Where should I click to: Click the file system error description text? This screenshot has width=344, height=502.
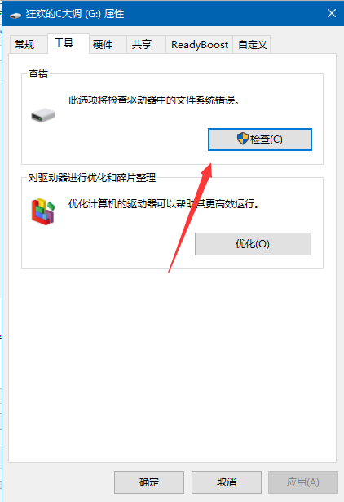[154, 100]
